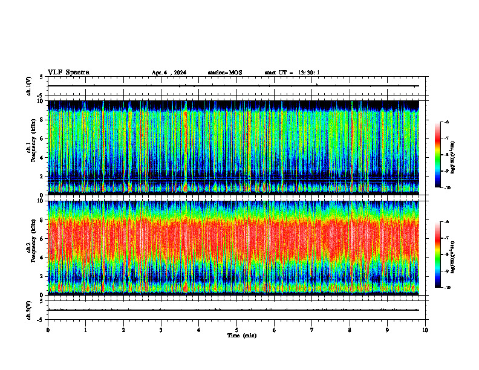Click time axis tick label "5"

click(236, 330)
